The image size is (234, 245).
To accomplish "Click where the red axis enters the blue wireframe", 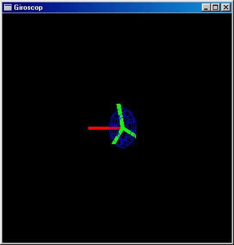I will coord(110,128).
